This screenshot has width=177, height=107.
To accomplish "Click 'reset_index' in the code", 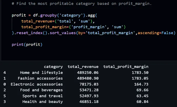I will click(x=30, y=33).
